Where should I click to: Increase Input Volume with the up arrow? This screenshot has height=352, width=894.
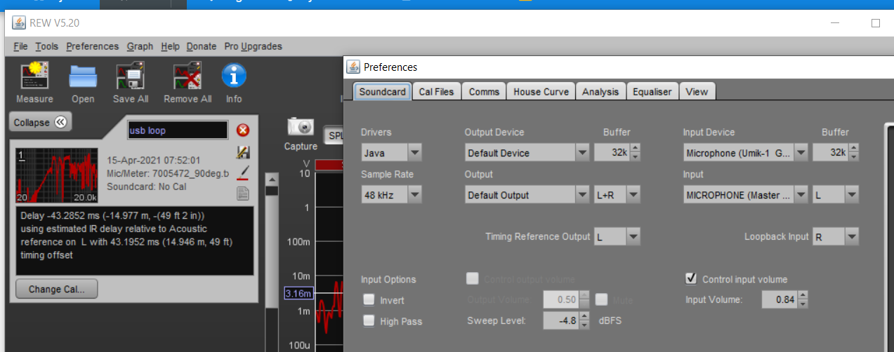[803, 296]
